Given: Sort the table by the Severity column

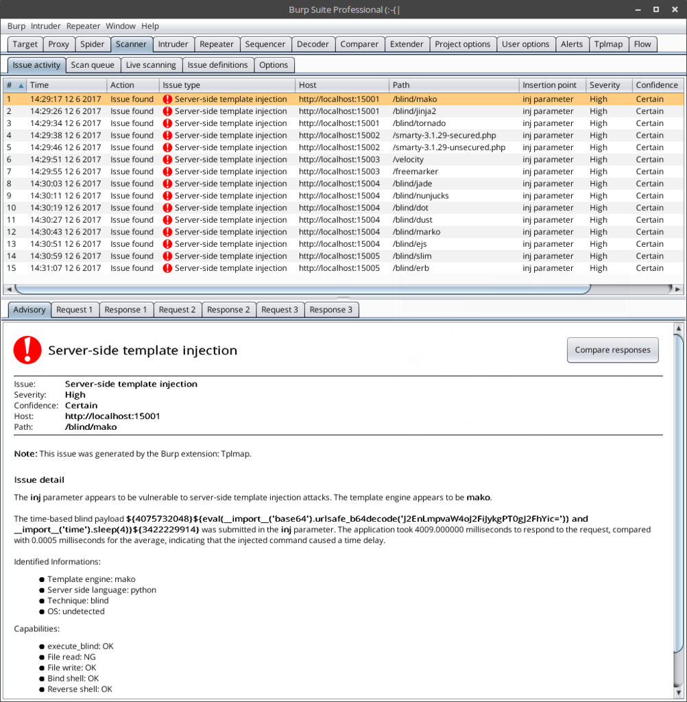Looking at the screenshot, I should [x=605, y=85].
